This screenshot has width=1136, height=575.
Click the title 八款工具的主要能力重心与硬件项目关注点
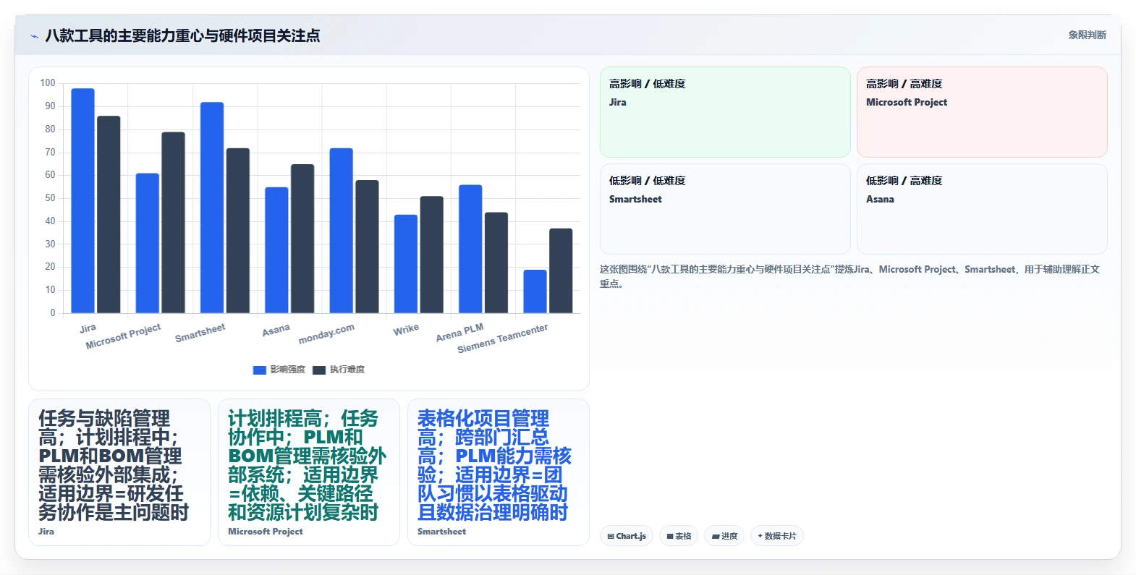[182, 35]
